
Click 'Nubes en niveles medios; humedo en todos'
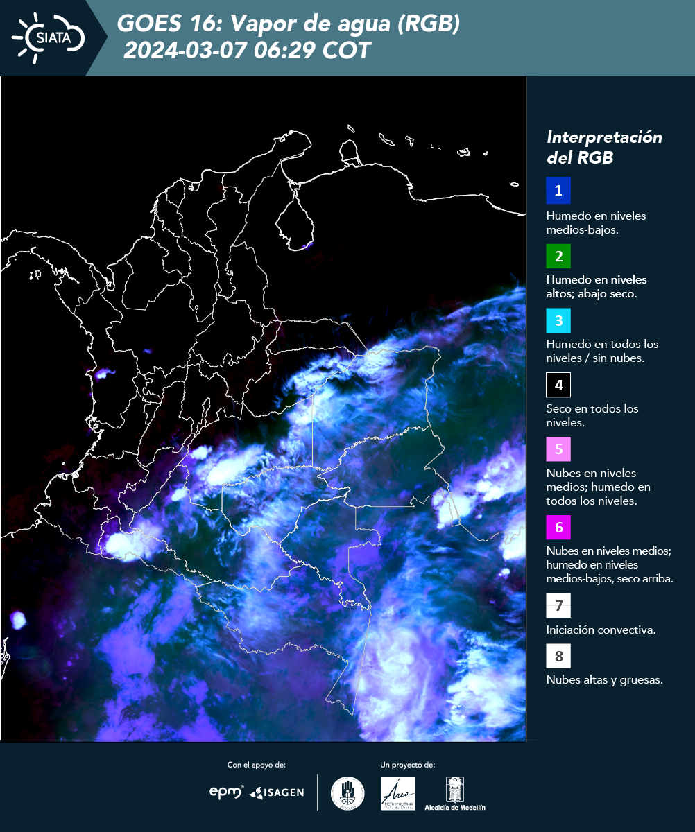(x=598, y=487)
